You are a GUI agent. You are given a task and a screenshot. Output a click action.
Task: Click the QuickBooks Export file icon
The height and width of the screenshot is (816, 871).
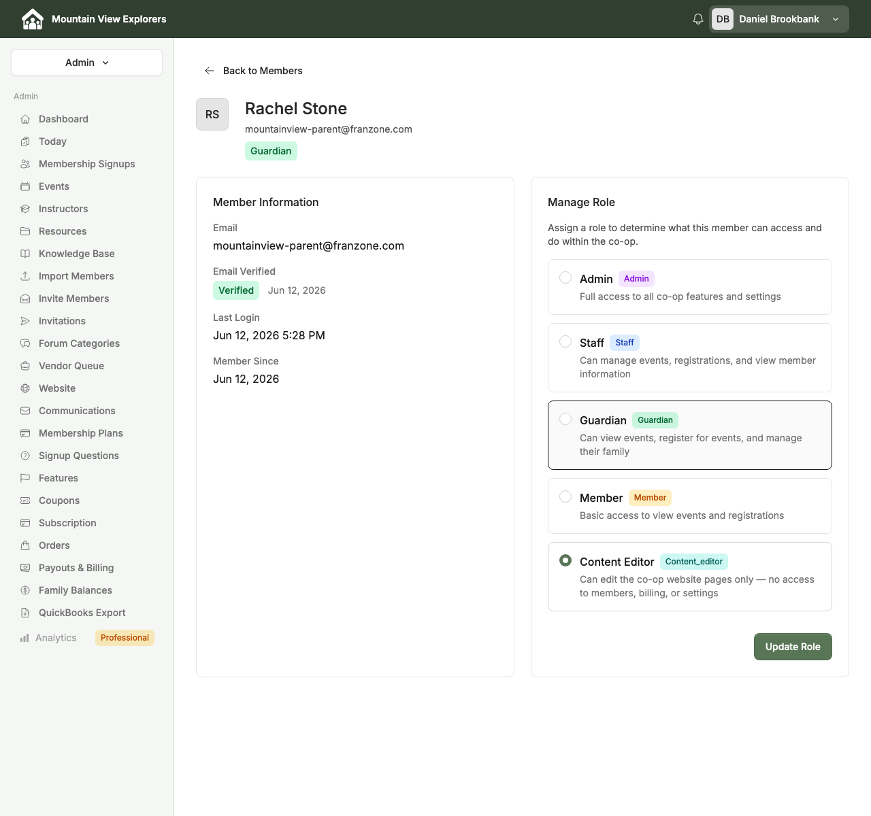click(x=25, y=613)
